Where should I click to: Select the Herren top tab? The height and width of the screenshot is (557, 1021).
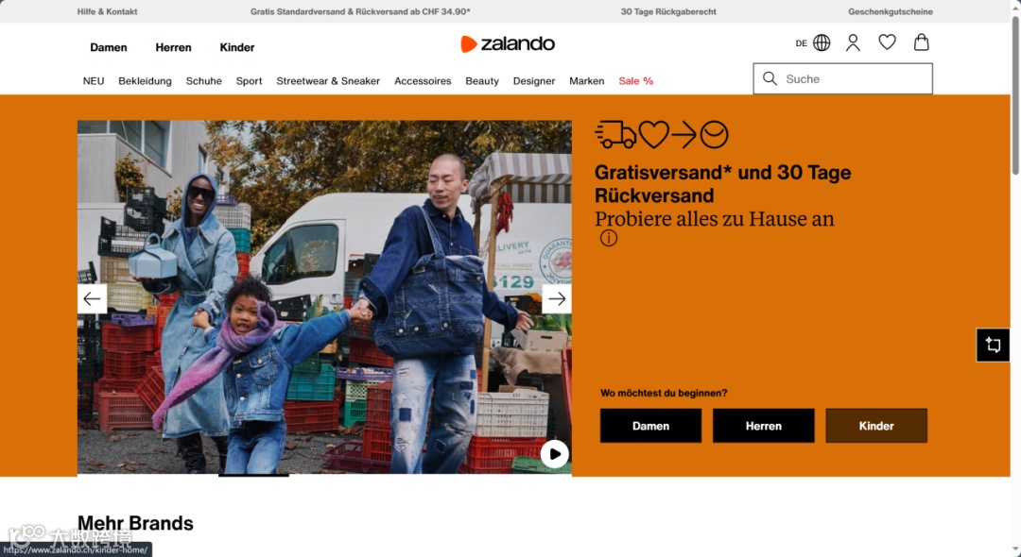click(173, 47)
